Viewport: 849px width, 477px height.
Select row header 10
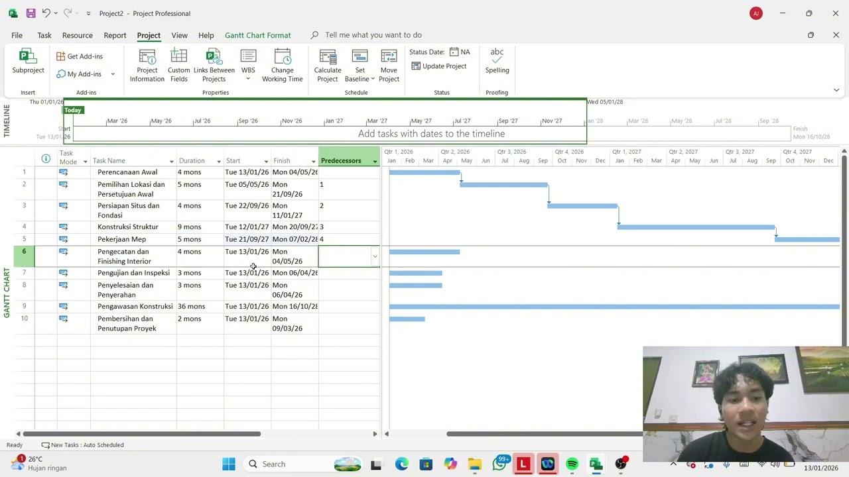coord(24,323)
